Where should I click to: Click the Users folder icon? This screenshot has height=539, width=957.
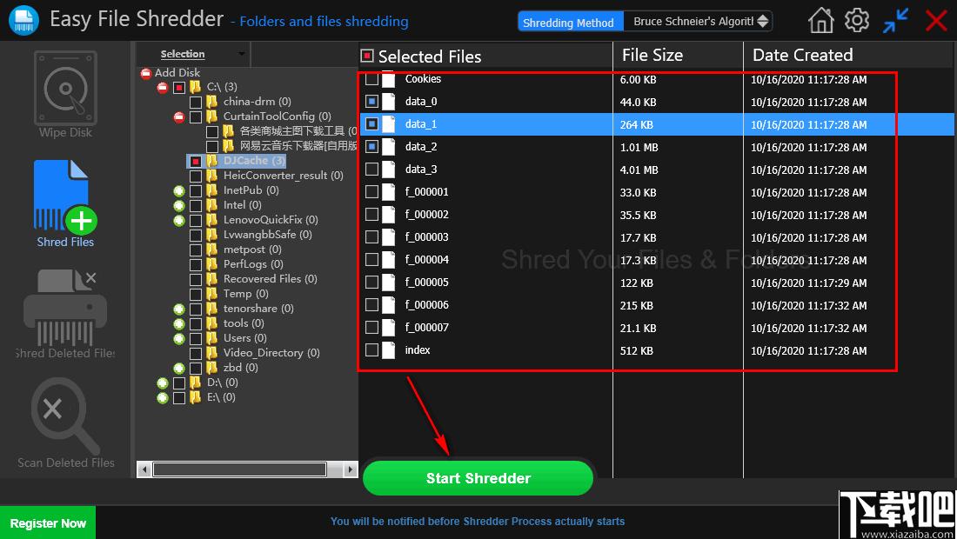point(211,338)
